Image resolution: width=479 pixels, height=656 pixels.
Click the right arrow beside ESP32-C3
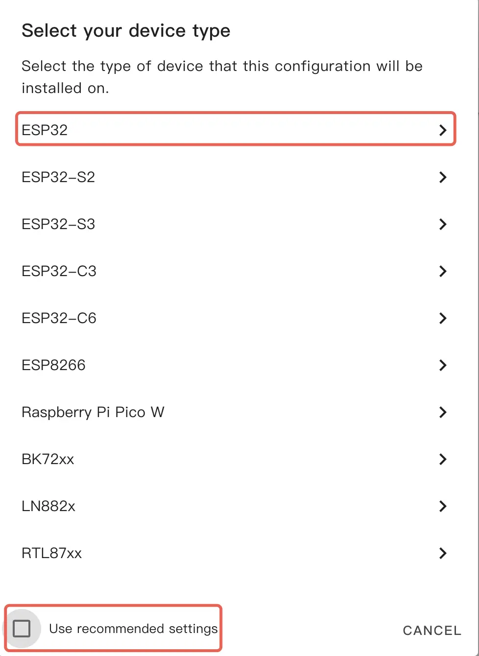[x=443, y=271]
